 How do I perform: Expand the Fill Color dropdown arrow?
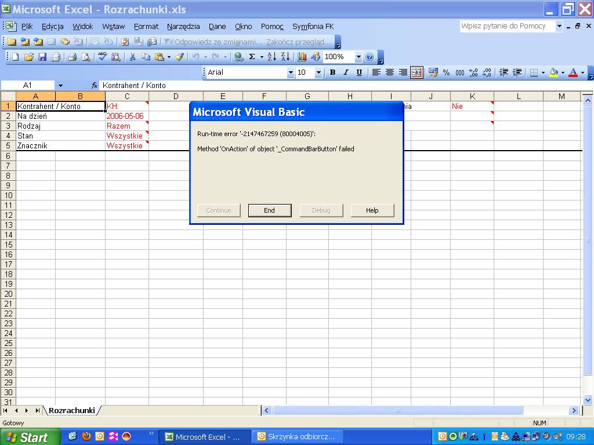[563, 72]
